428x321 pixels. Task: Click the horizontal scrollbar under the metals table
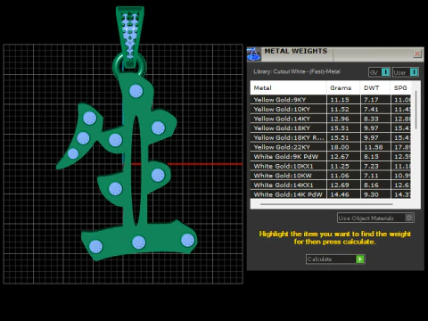click(326, 204)
